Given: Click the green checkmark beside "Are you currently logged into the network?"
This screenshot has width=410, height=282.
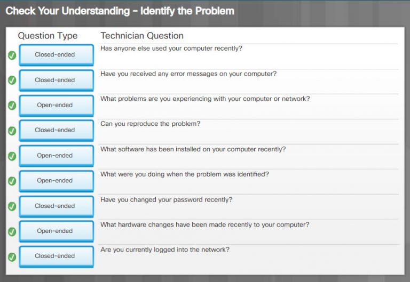Looking at the screenshot, I should (12, 257).
